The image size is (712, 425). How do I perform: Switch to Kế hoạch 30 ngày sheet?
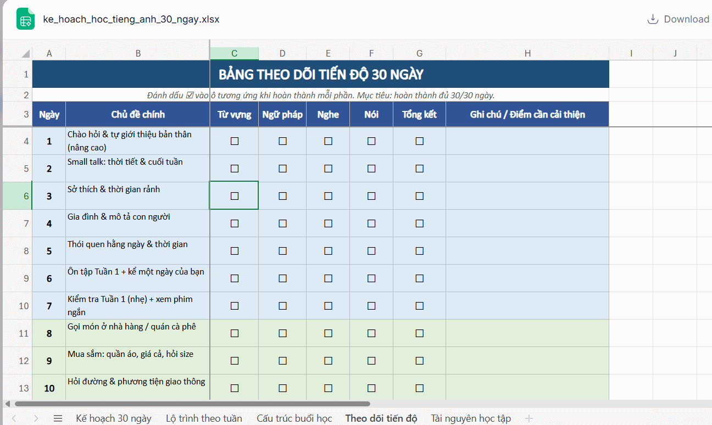coord(114,418)
